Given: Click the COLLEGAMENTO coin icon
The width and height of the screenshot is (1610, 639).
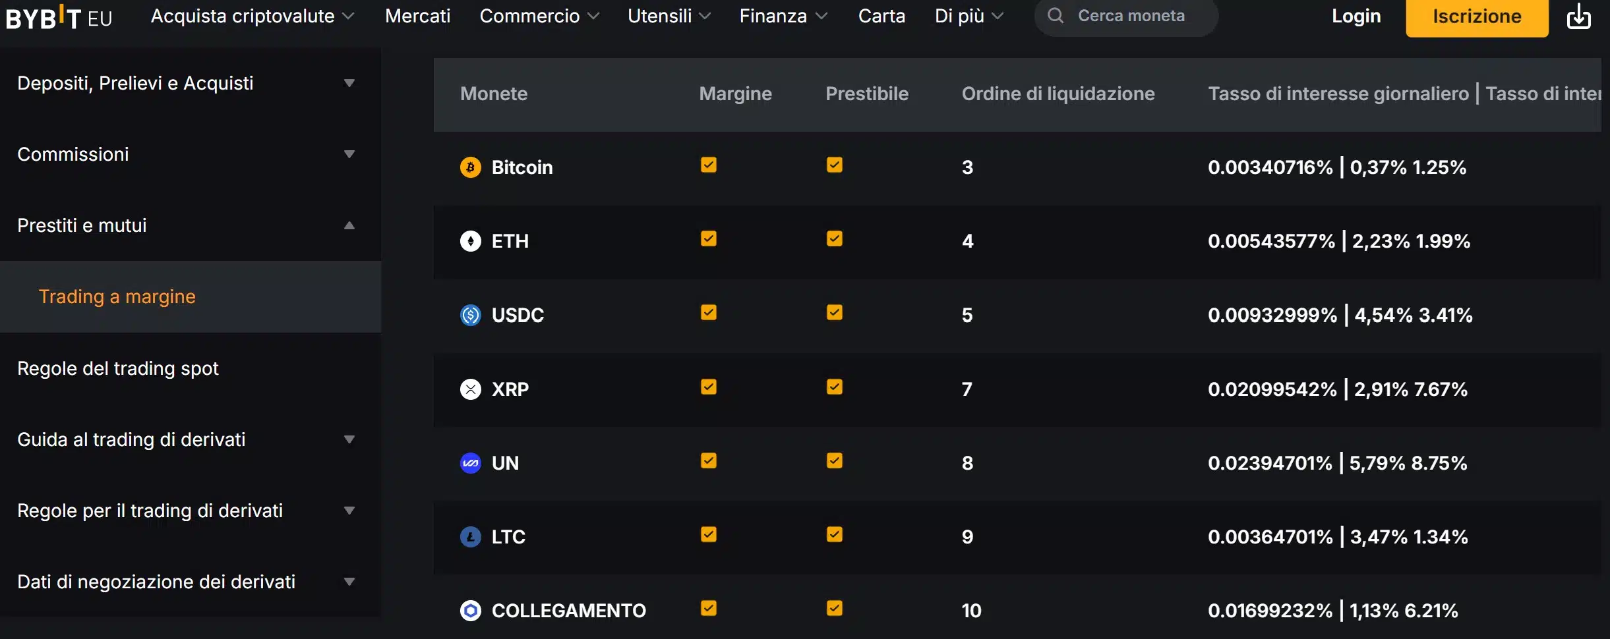Looking at the screenshot, I should pos(469,610).
